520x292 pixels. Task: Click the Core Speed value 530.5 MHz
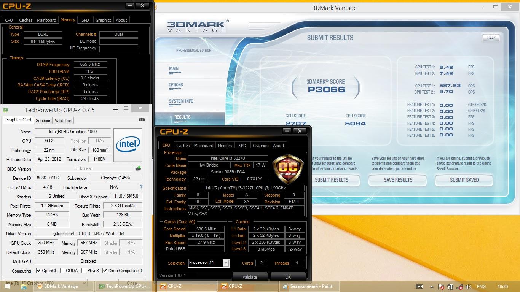coord(206,229)
